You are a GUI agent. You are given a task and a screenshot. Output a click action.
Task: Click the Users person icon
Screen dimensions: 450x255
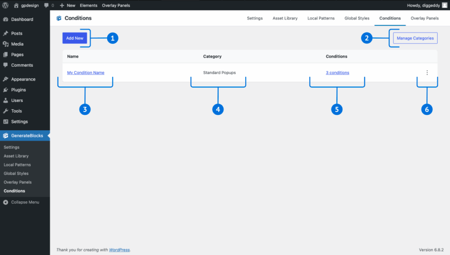point(5,100)
